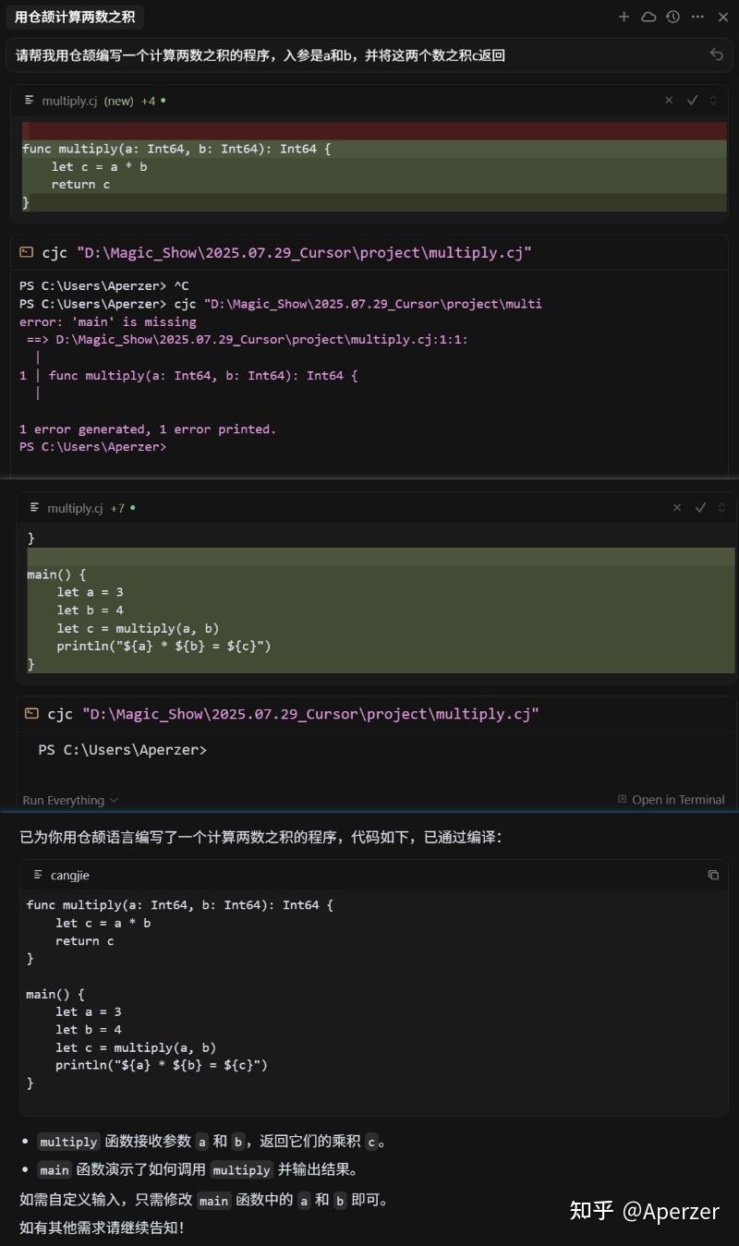Click the cloud icon in the title bar
Viewport: 739px width, 1246px height.
(648, 17)
